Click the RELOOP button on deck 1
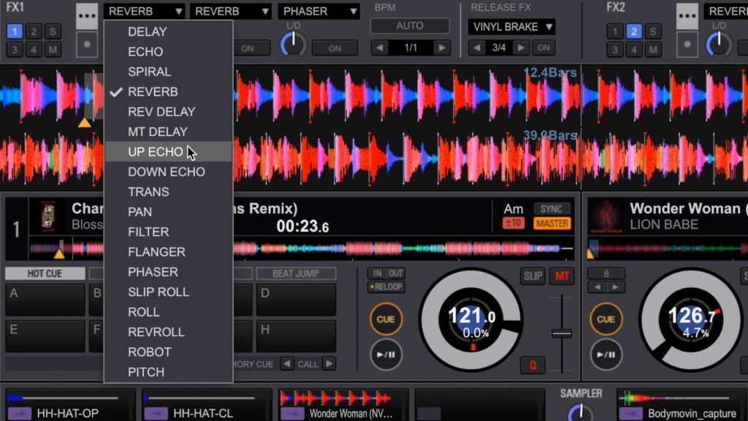 pos(386,287)
